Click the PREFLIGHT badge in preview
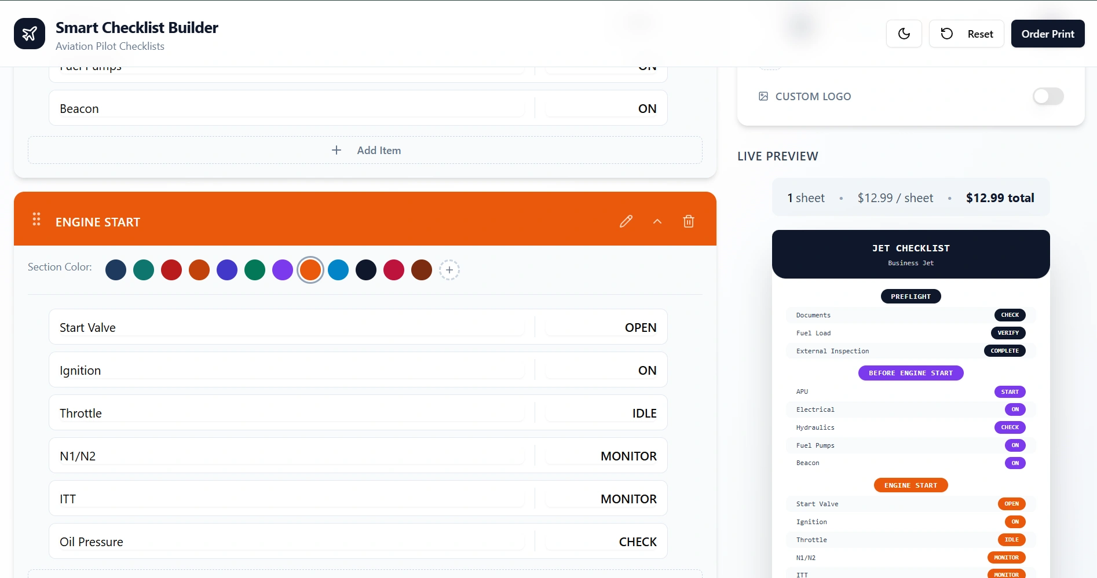 [910, 296]
